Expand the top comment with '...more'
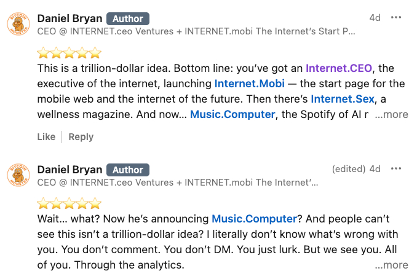417x279 pixels. [x=392, y=114]
